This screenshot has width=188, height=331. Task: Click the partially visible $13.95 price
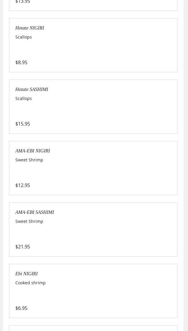pos(23,2)
